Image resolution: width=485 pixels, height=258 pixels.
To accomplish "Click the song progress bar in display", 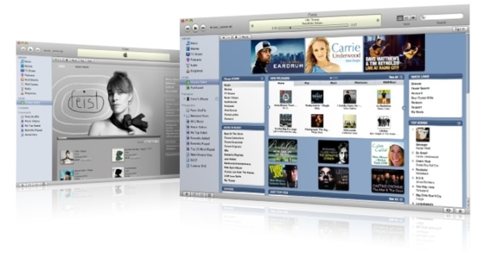I will tap(313, 27).
